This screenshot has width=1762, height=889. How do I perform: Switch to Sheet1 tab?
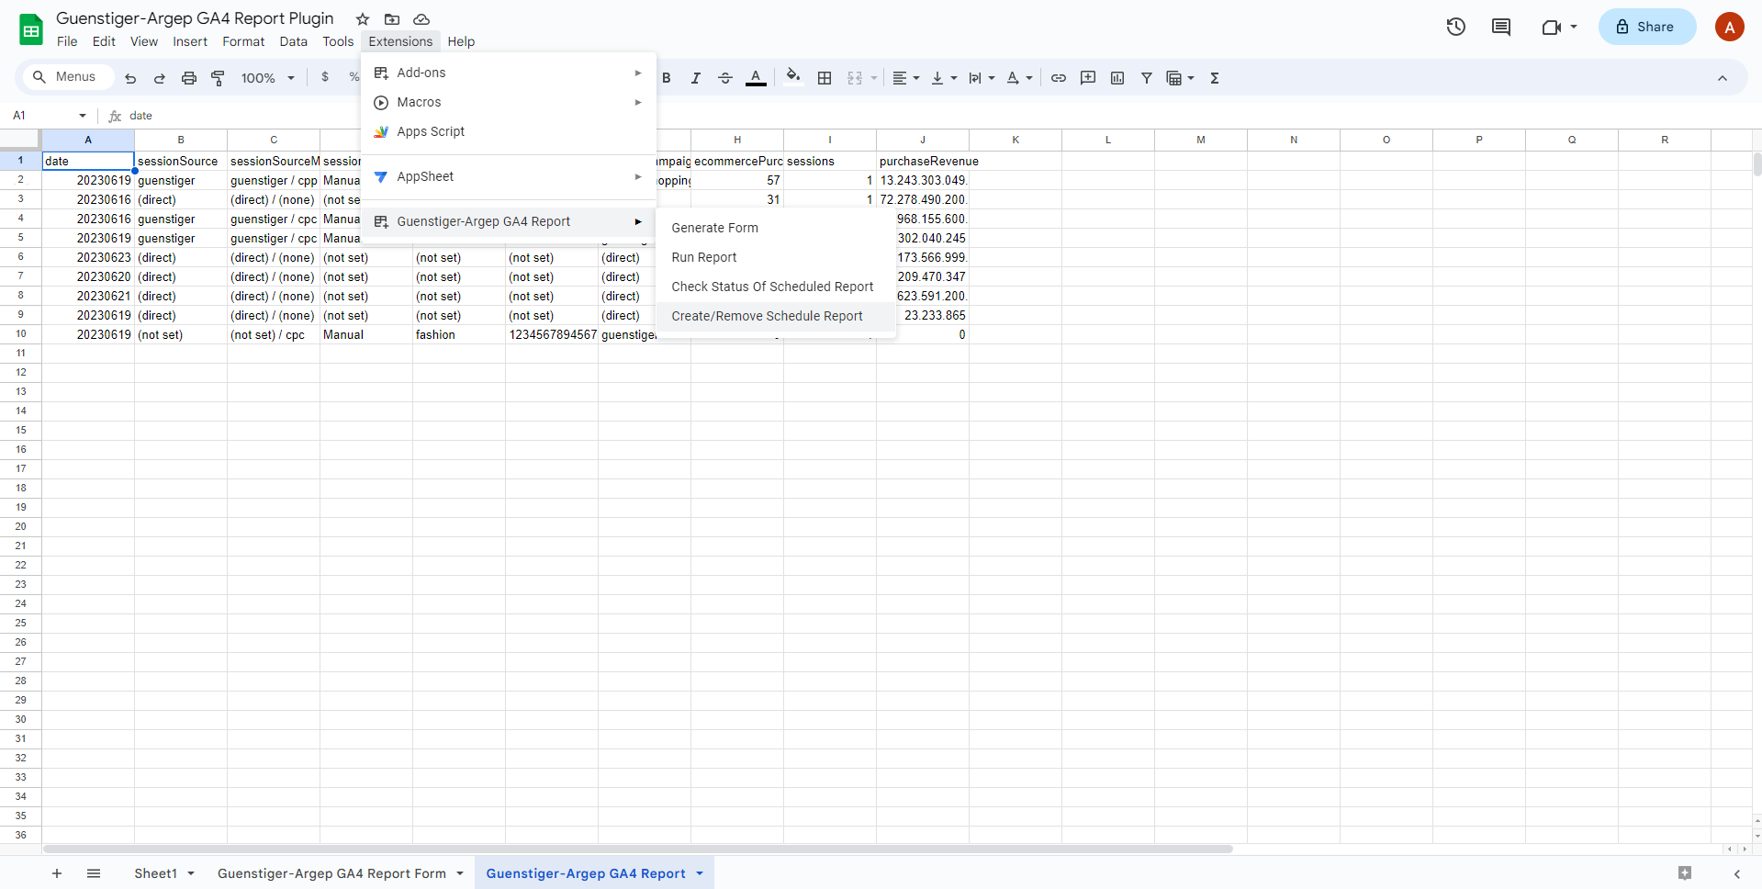click(155, 873)
